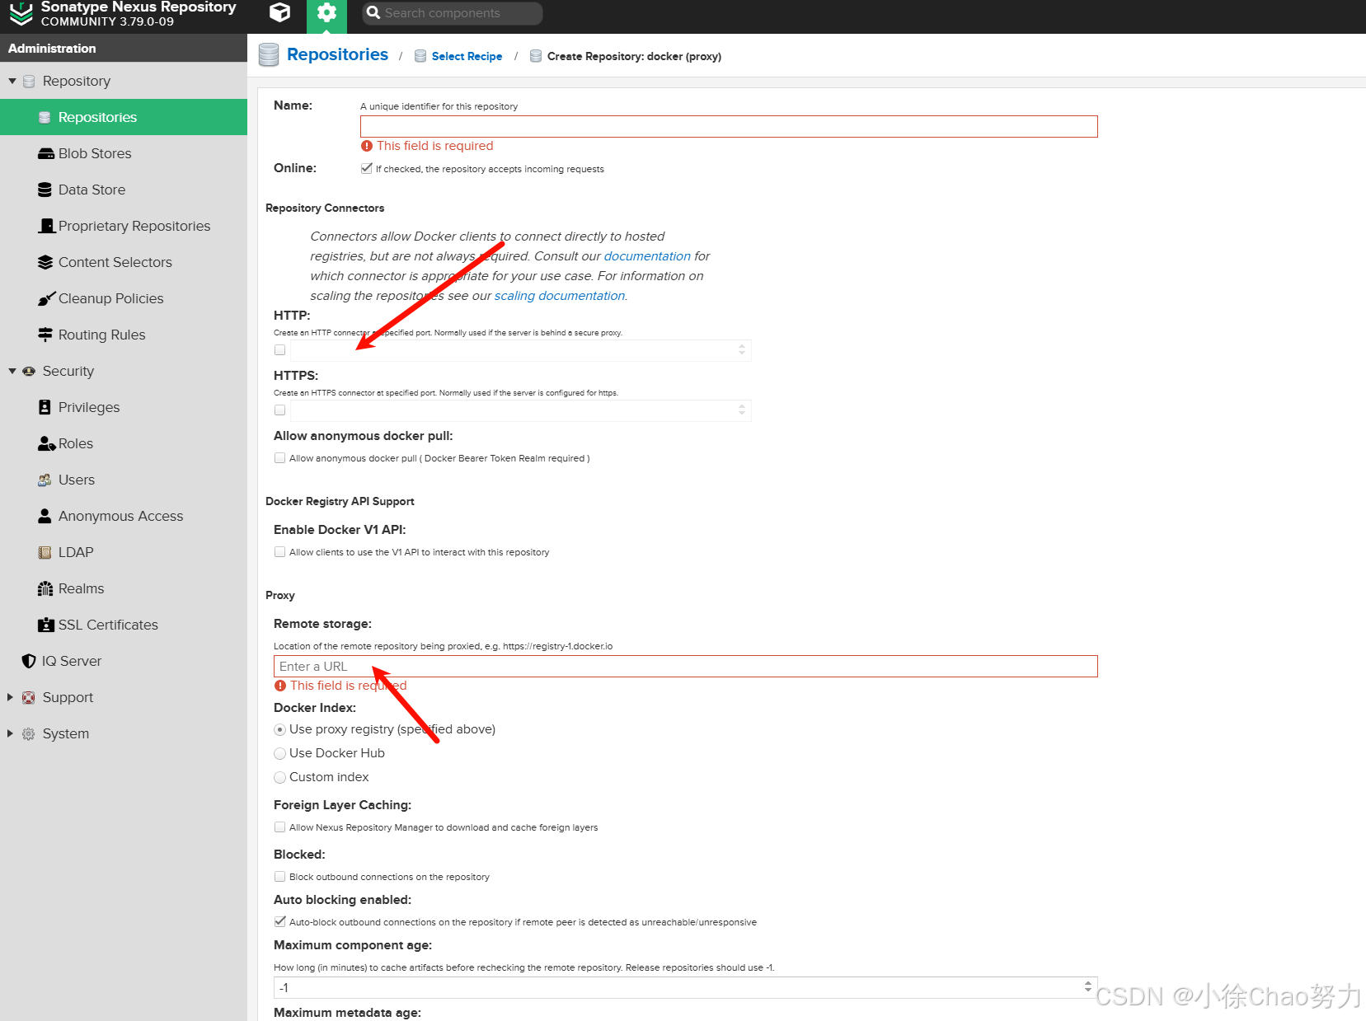
Task: Collapse the Security tree section
Action: pyautogui.click(x=12, y=371)
